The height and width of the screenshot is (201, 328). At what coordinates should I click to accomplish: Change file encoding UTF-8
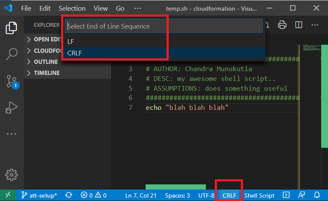point(206,195)
